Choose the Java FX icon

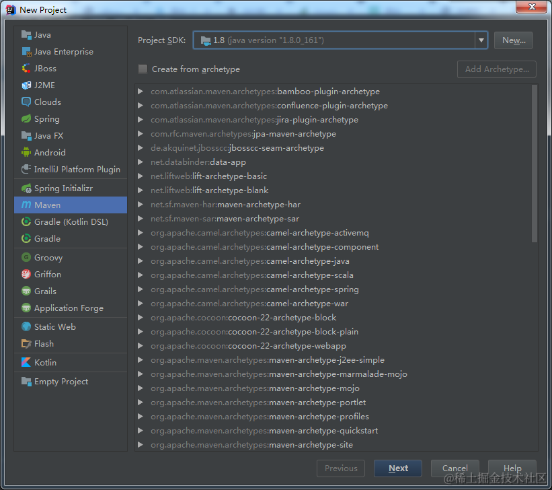tap(26, 136)
